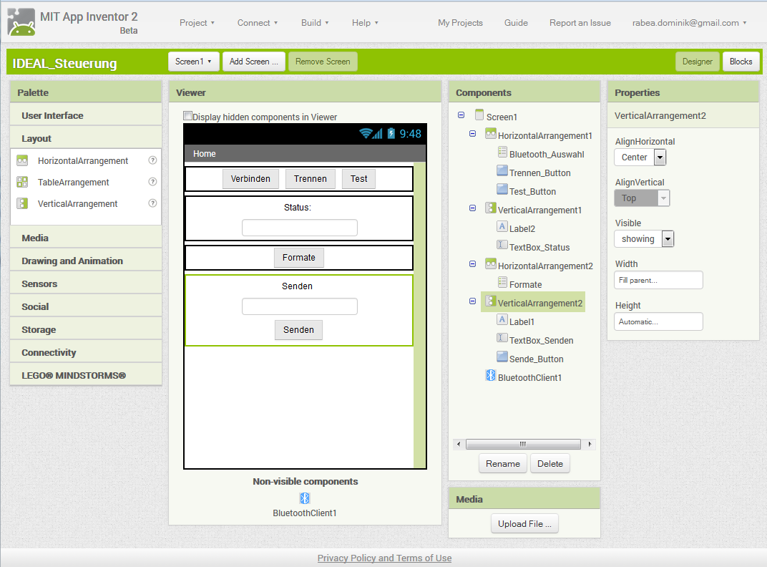Click Status text box in Viewer
This screenshot has height=567, width=767.
coord(299,228)
